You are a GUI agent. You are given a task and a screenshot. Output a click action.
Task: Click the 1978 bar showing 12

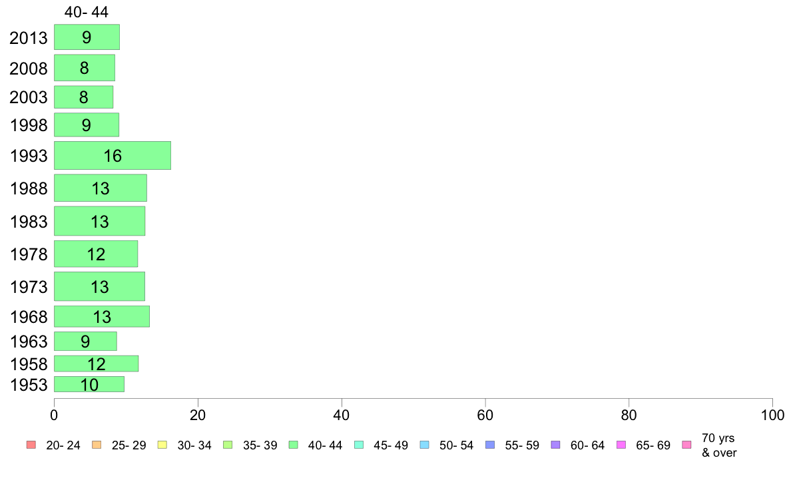tap(96, 254)
